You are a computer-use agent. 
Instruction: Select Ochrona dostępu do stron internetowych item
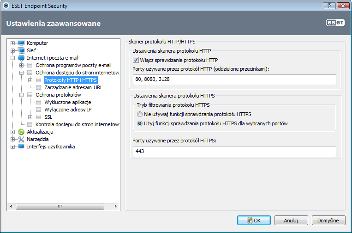(77, 73)
